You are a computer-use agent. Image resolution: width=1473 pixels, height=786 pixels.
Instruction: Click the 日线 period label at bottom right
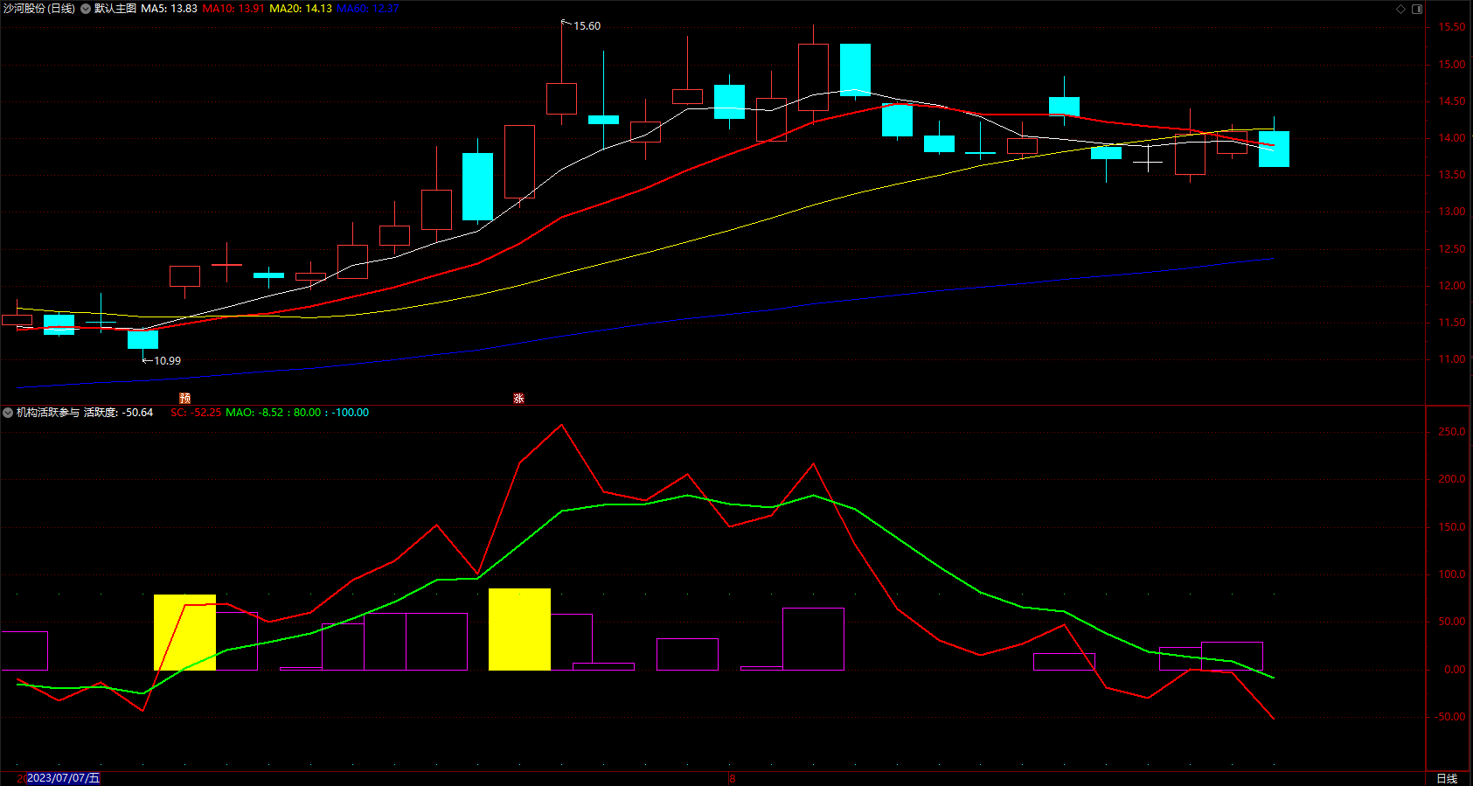pos(1447,778)
